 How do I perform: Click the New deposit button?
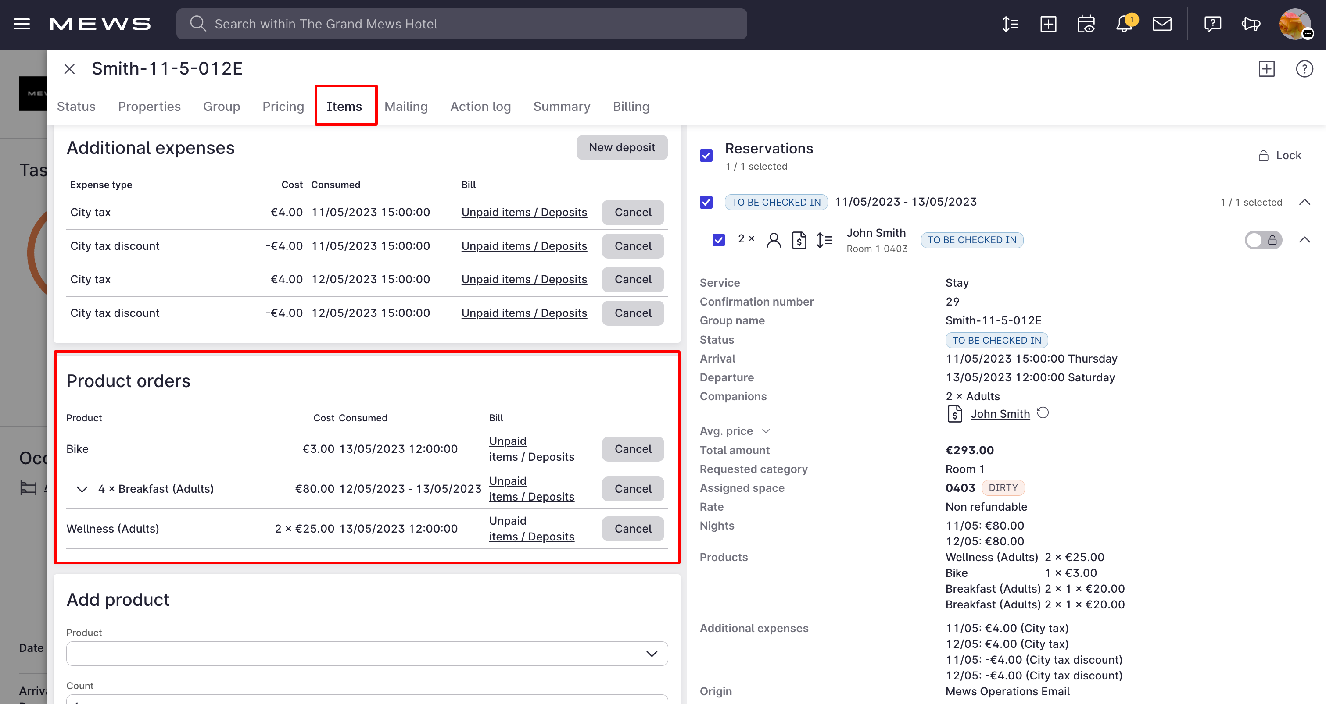click(622, 148)
